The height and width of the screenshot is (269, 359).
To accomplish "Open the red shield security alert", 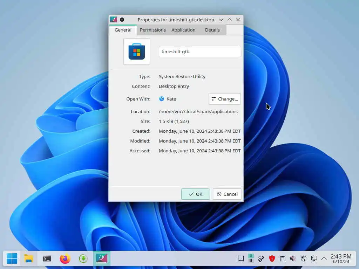I will (x=272, y=259).
